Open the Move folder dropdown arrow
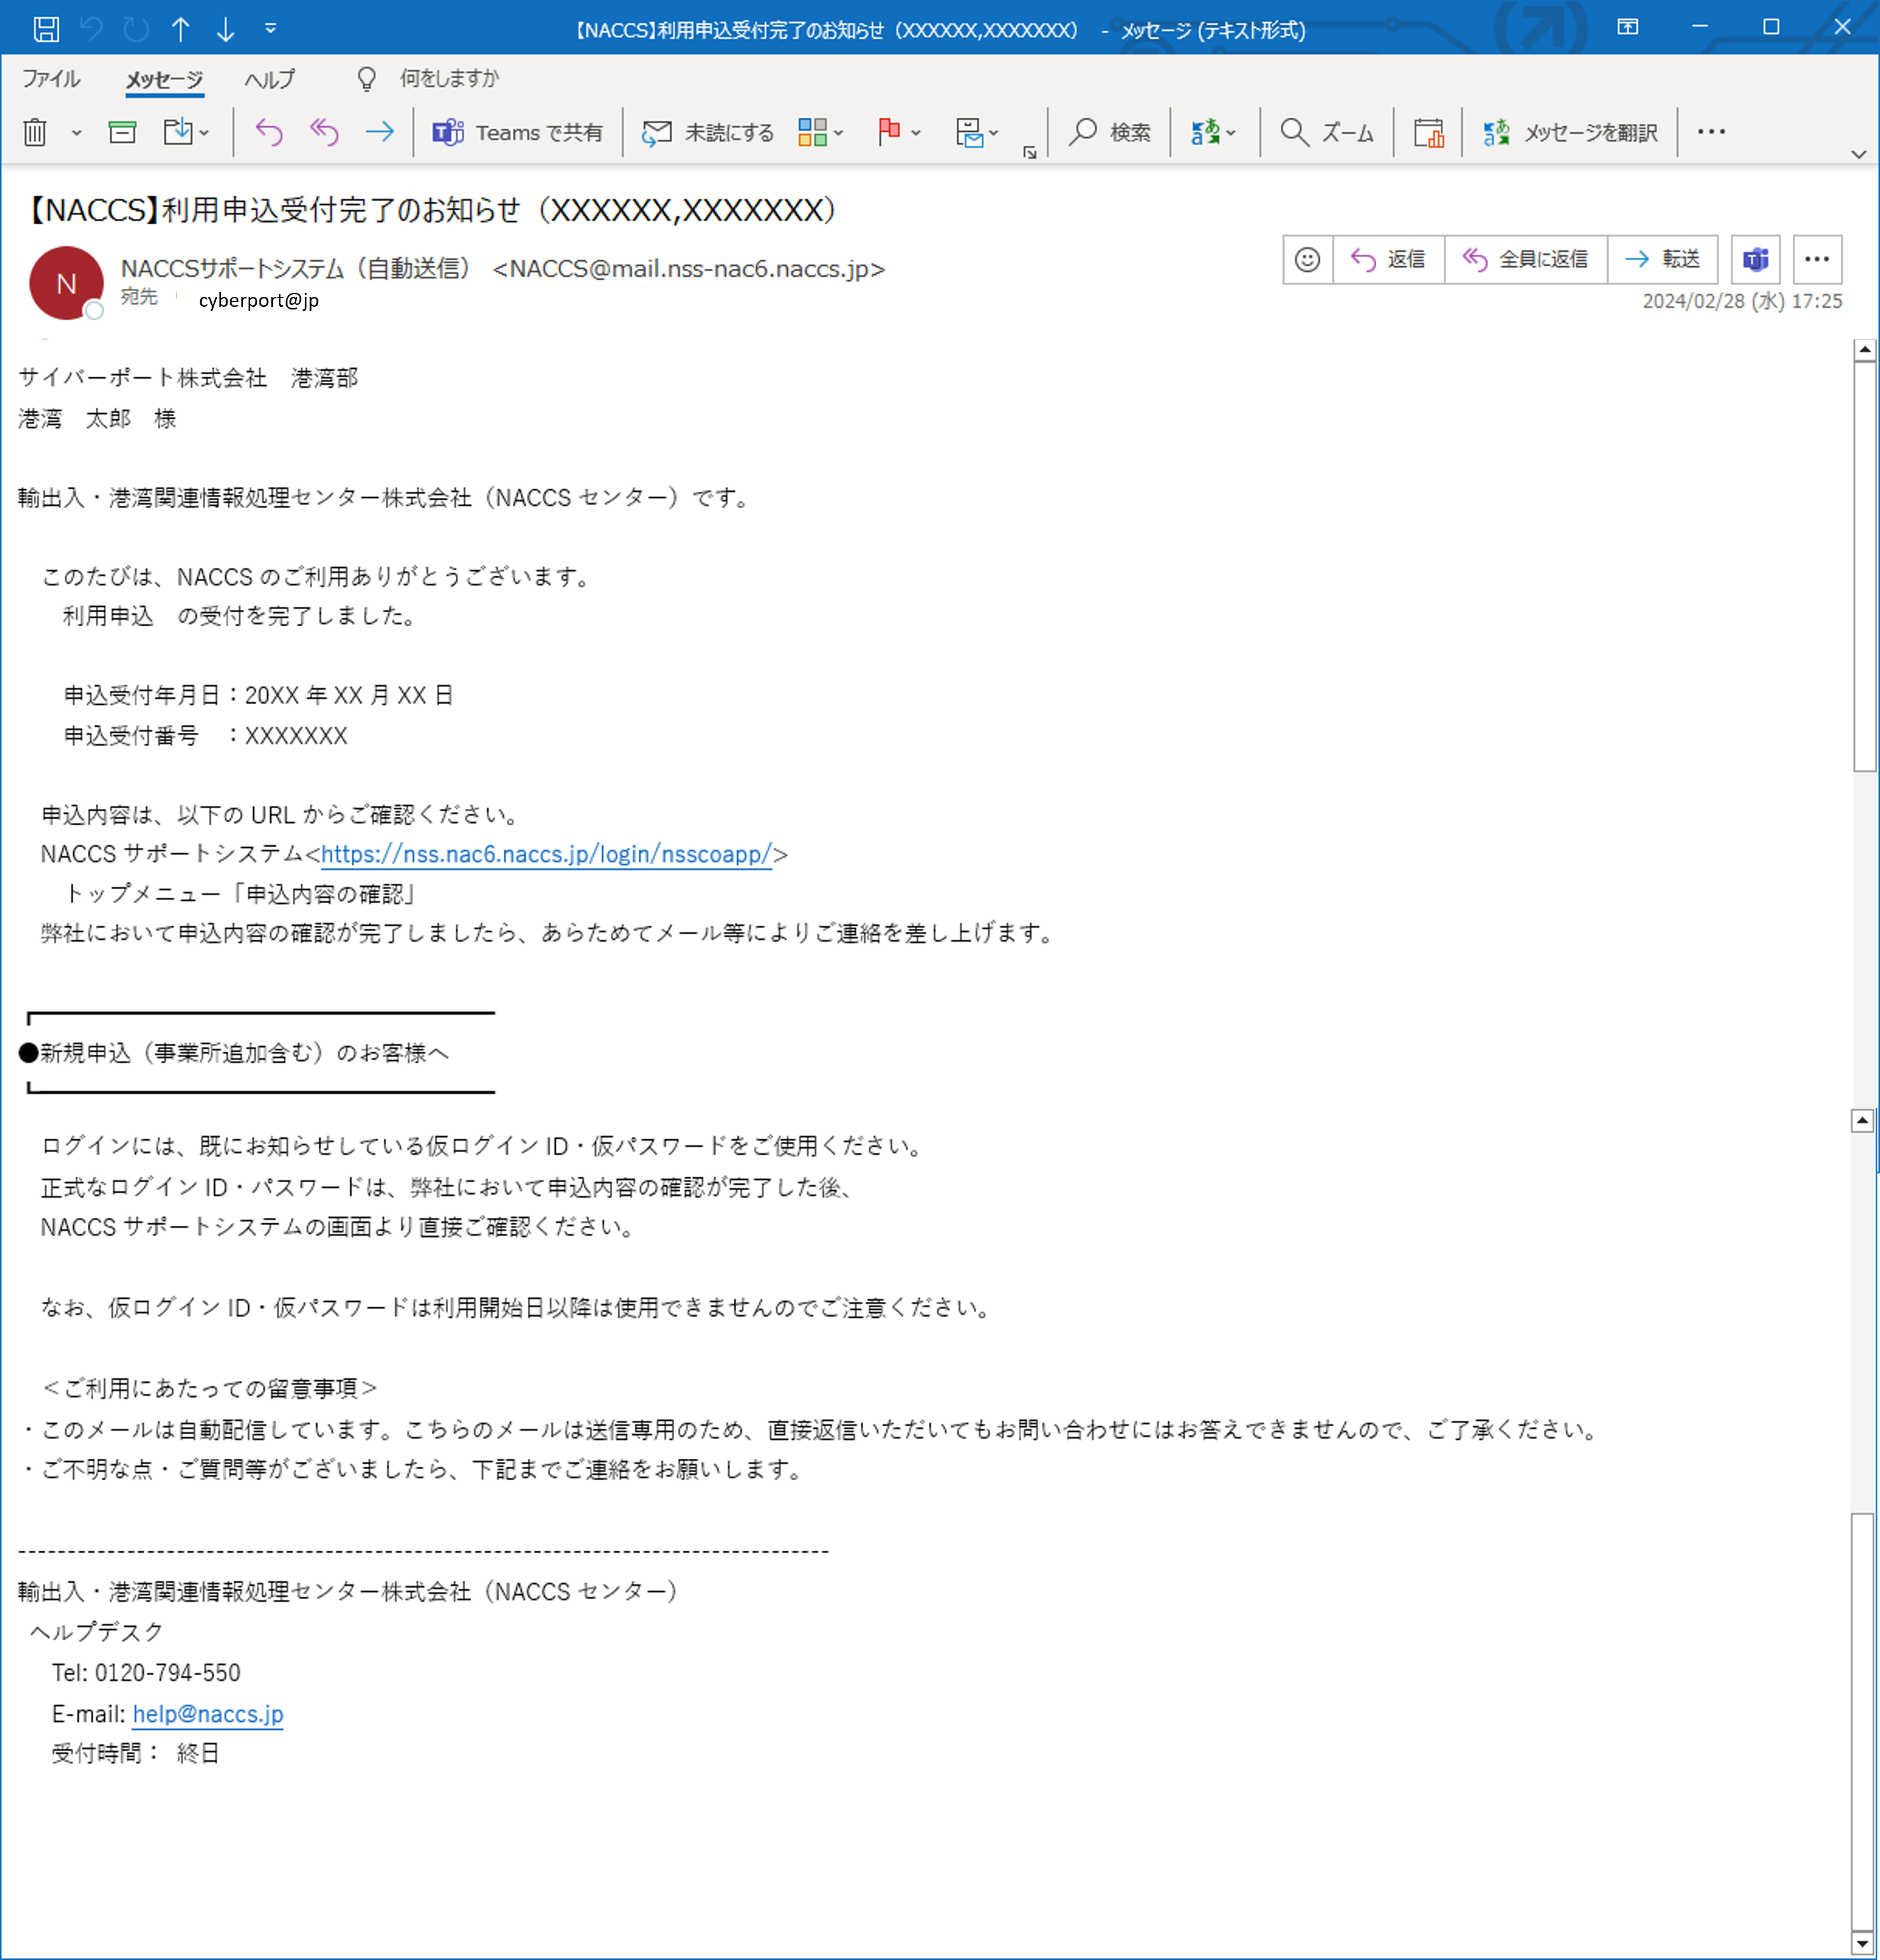1880x1960 pixels. (204, 132)
